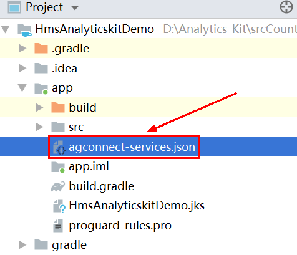Select the agconnect-services.json file icon
The height and width of the screenshot is (255, 297).
[59, 147]
